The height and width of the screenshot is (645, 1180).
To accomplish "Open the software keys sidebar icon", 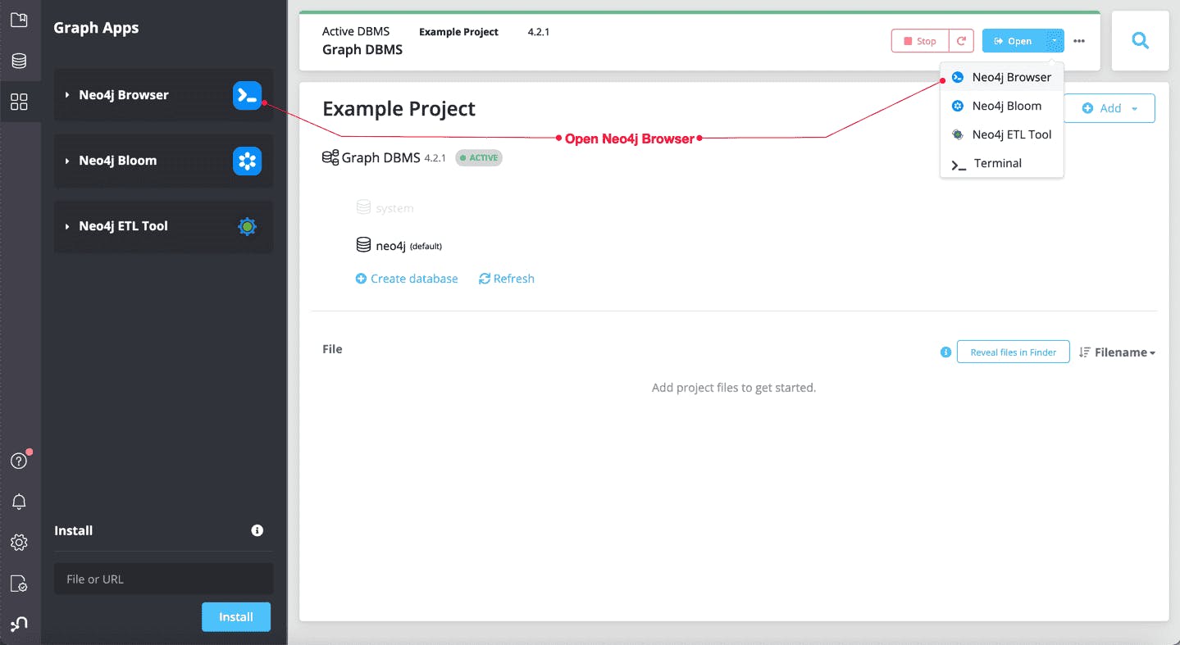I will [x=19, y=584].
